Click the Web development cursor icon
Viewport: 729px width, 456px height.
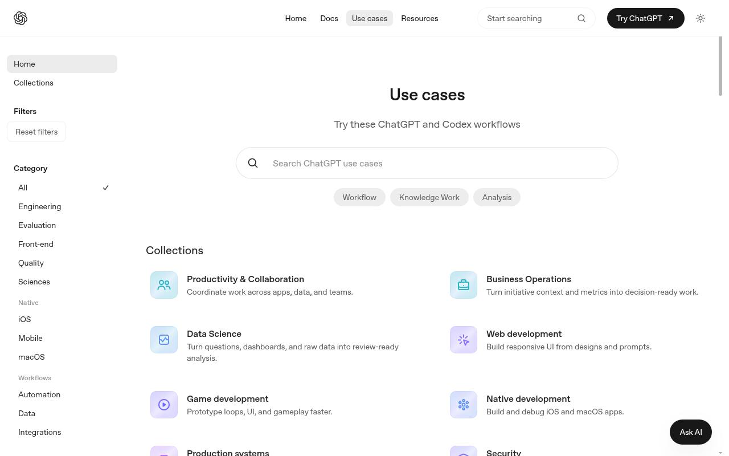[x=464, y=340]
